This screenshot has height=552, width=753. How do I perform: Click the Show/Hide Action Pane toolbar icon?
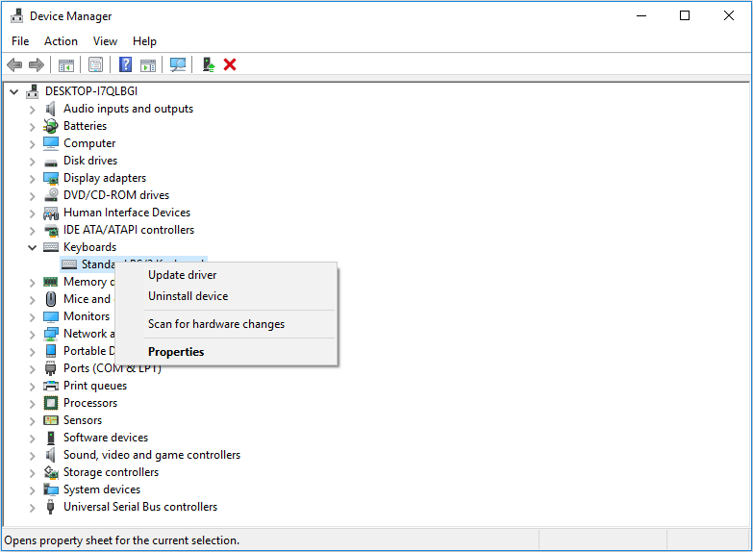click(x=148, y=64)
